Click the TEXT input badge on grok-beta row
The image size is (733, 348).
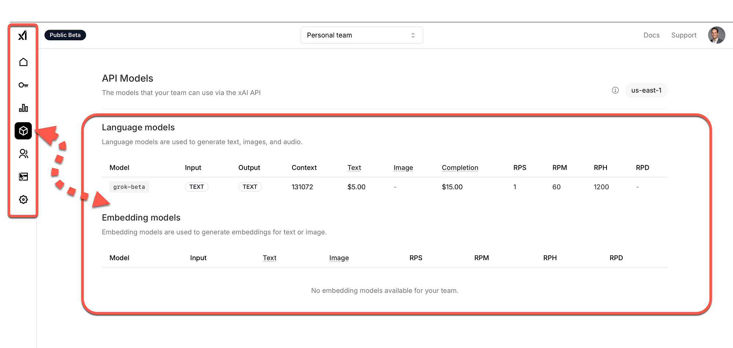[196, 187]
